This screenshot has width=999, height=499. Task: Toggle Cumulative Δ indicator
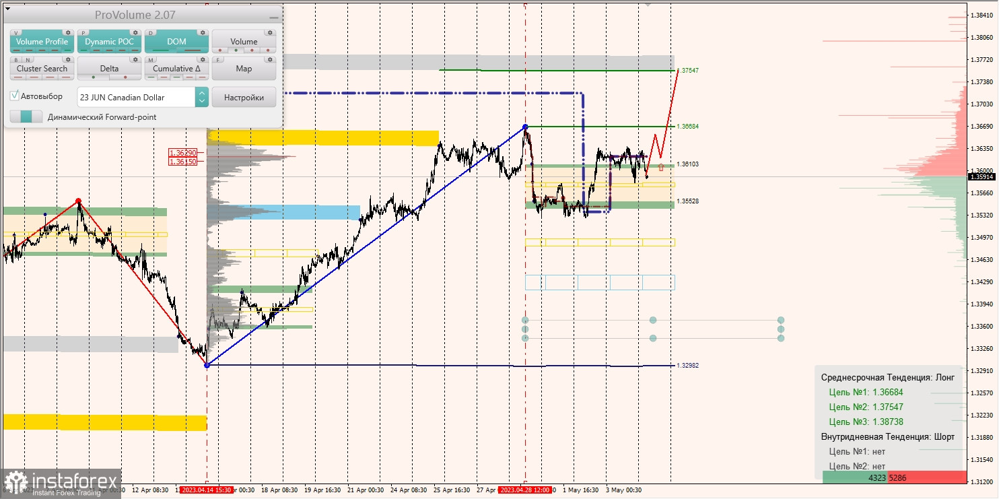[176, 69]
